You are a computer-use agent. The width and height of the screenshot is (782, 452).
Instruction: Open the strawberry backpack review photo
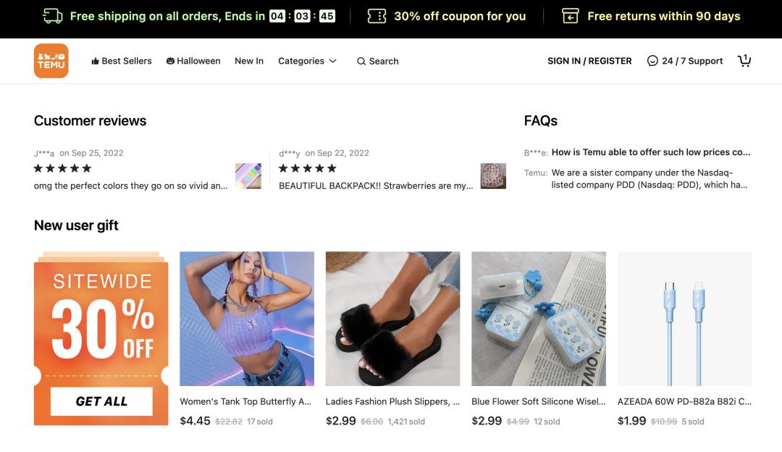pos(493,176)
